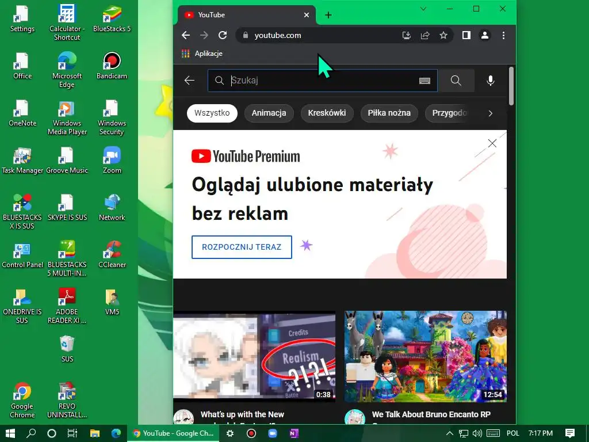Go back using Chrome's back arrow
The width and height of the screenshot is (589, 442).
[x=186, y=35]
